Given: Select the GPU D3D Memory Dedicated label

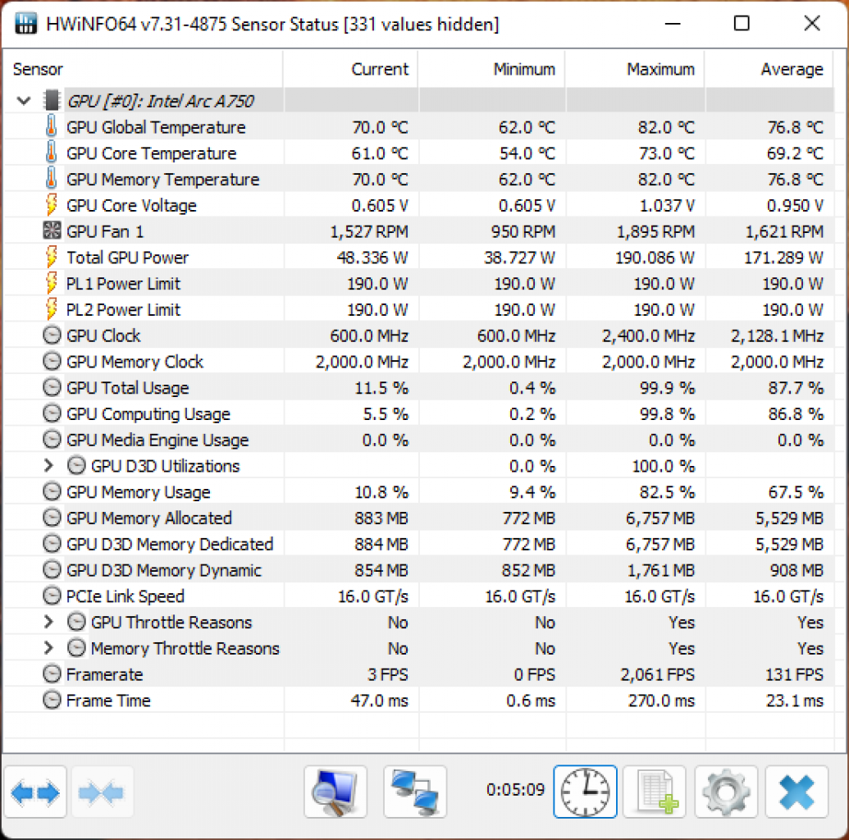Looking at the screenshot, I should pos(170,544).
